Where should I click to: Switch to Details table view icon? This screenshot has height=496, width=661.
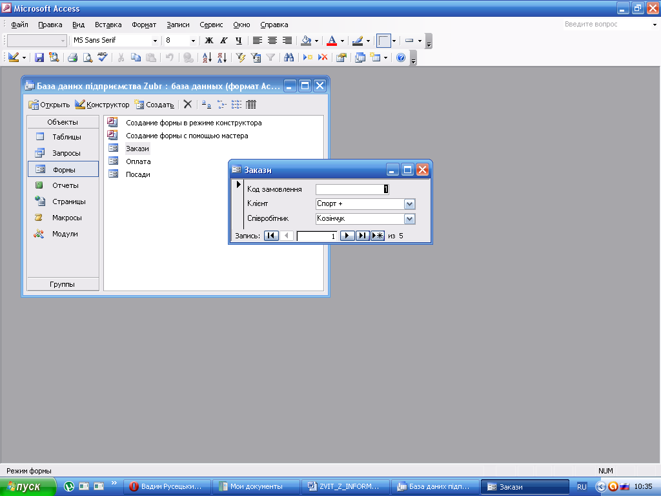tap(251, 104)
